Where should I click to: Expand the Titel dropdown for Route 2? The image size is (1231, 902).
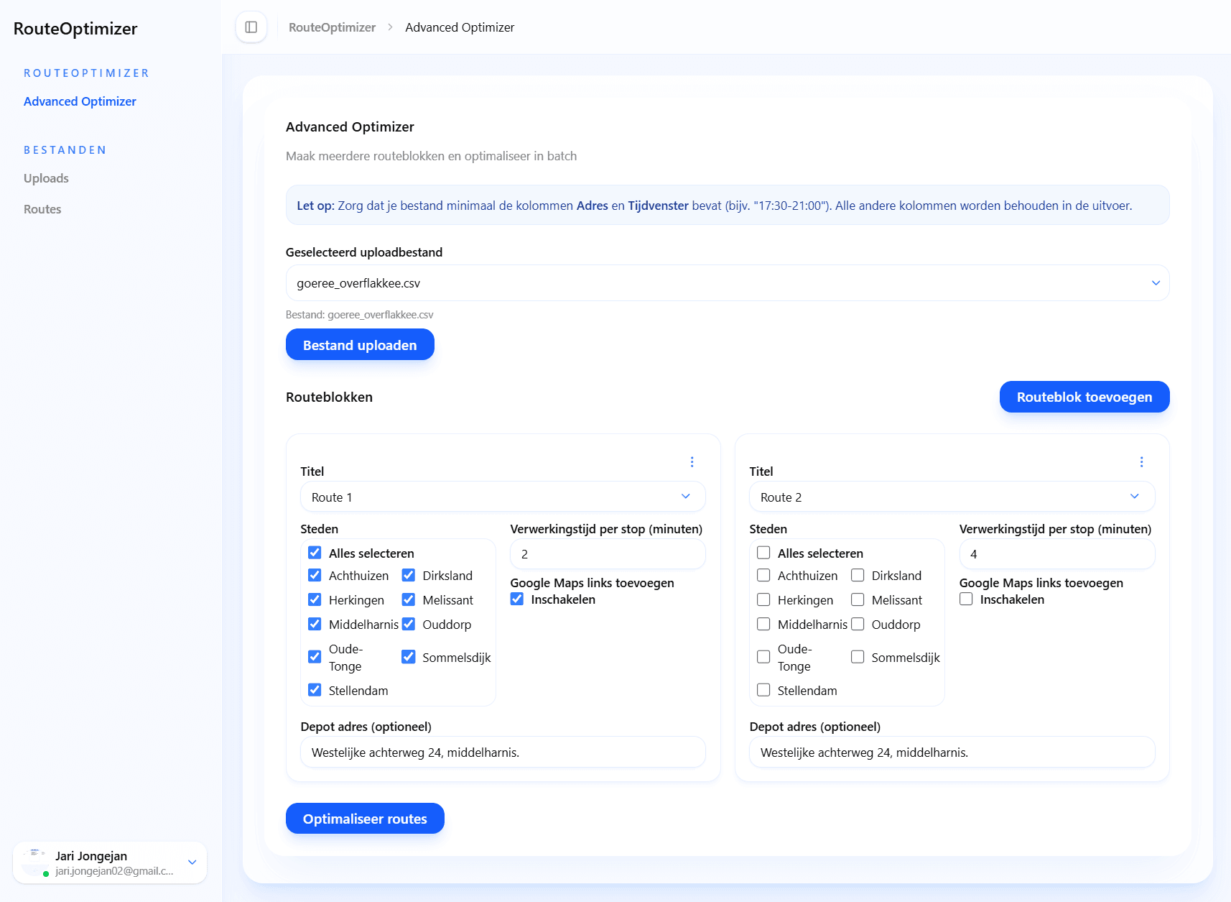click(x=1135, y=496)
